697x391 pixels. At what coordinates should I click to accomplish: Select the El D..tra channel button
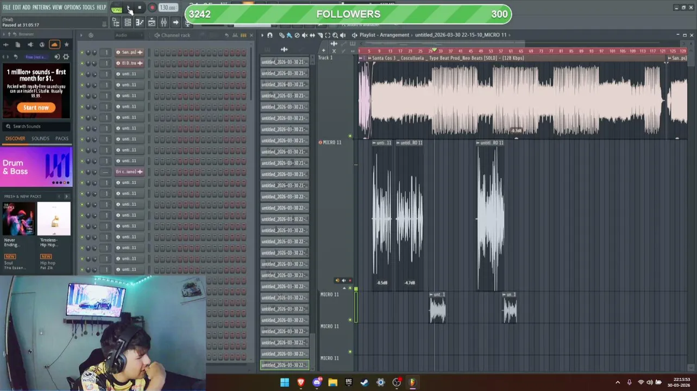coord(129,63)
